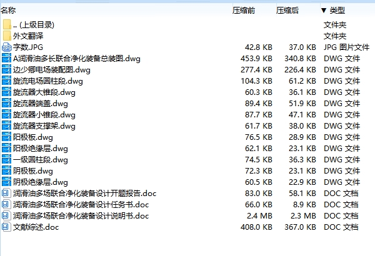Click the DWG icon of 旋流器支撑架.dwg
Viewport: 375px width, 256px height.
(x=7, y=126)
